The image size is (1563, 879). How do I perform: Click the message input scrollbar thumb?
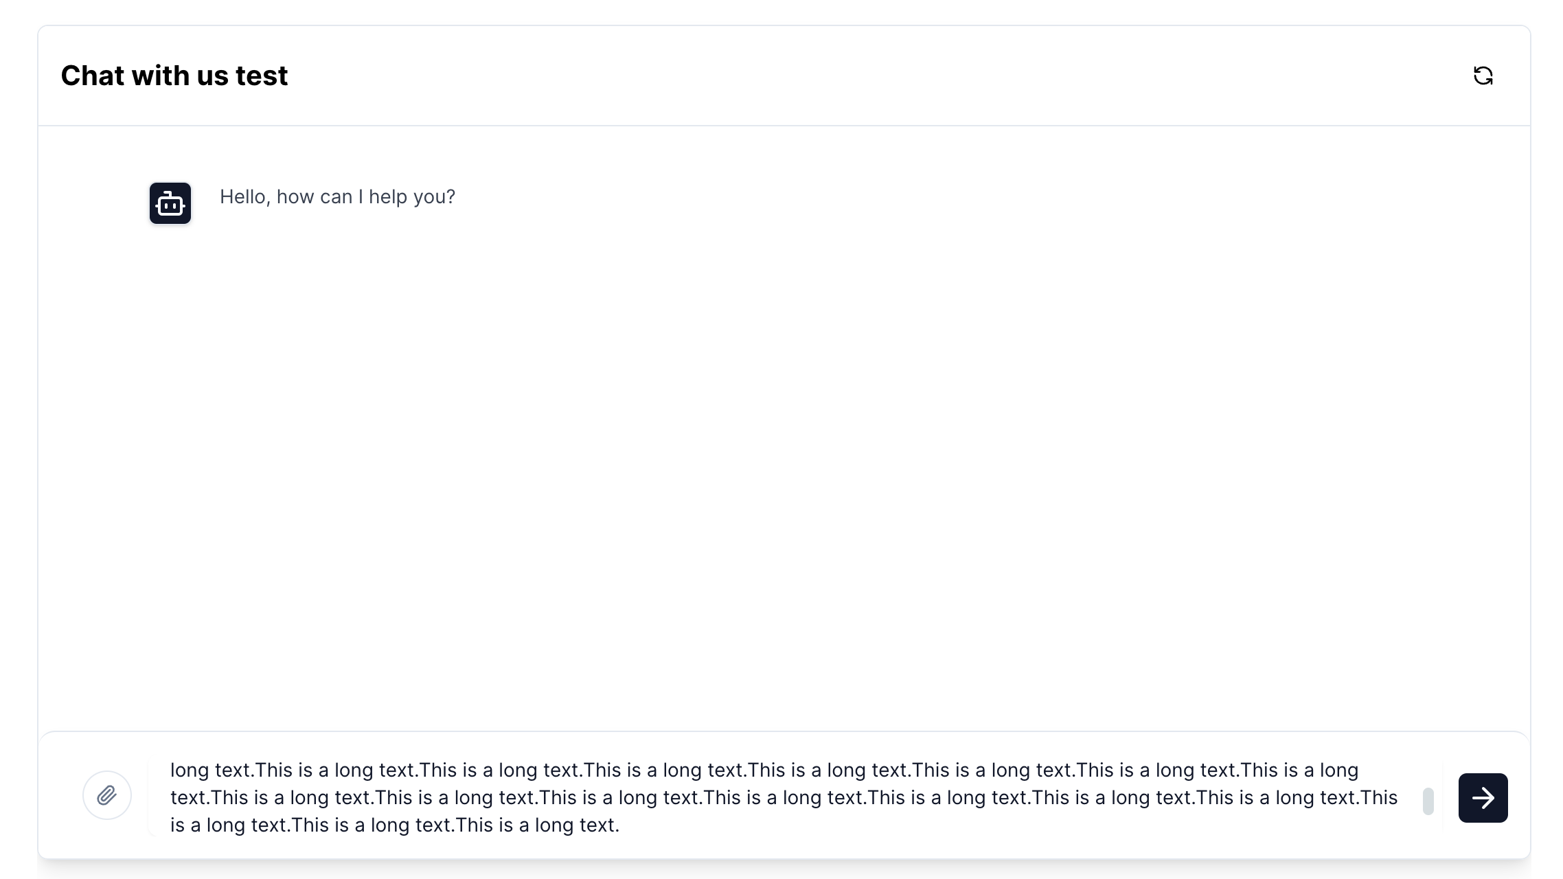(x=1428, y=801)
